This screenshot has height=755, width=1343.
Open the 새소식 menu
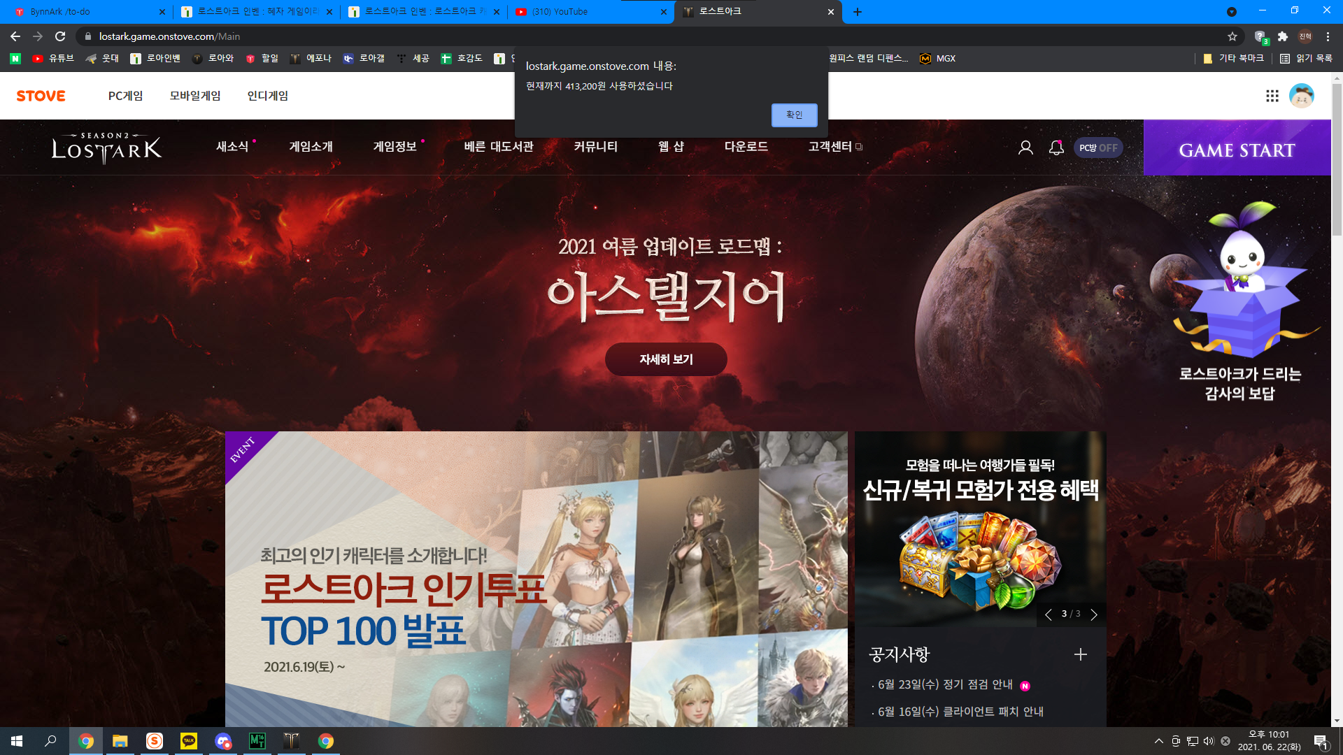click(x=232, y=147)
